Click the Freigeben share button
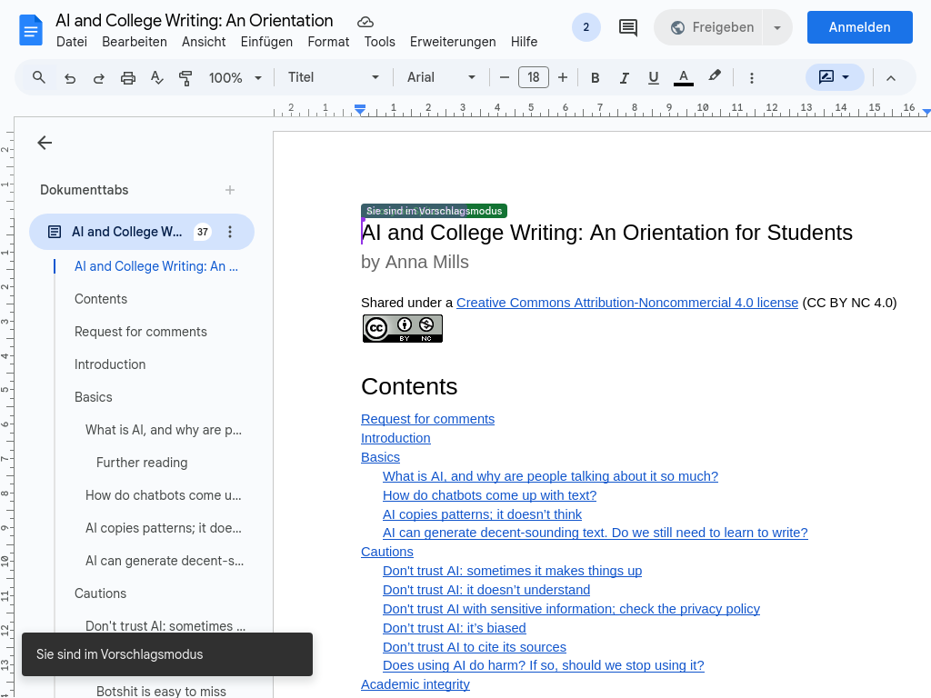 coord(708,27)
